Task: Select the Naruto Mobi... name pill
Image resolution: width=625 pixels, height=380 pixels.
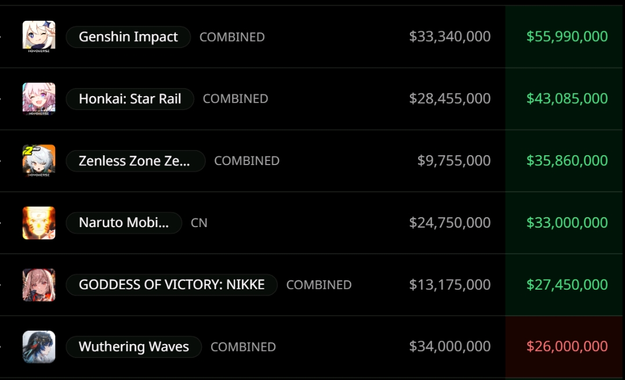Action: click(x=123, y=222)
